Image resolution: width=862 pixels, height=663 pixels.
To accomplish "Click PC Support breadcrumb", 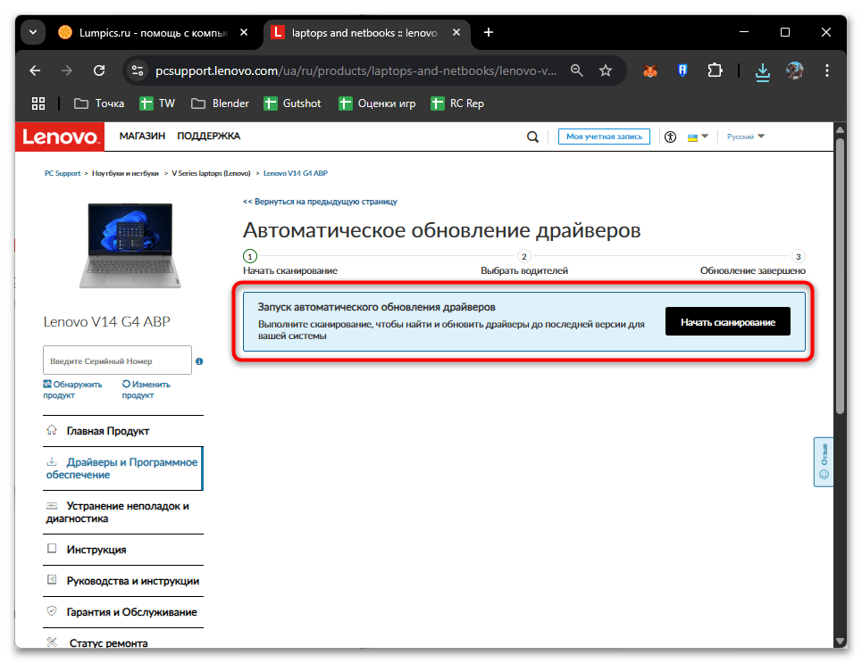I will pos(63,173).
